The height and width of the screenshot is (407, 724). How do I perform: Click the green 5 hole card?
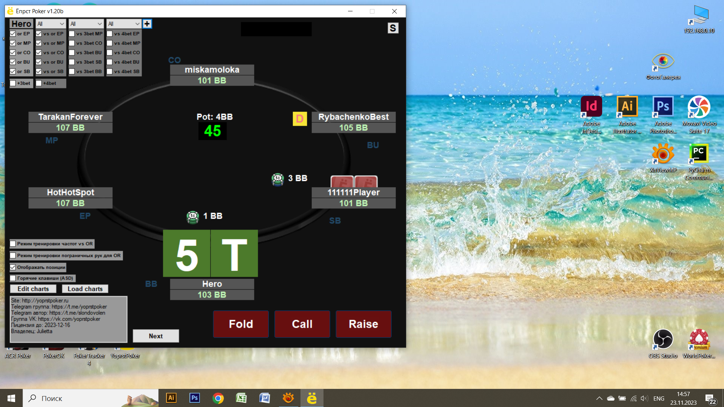(186, 253)
